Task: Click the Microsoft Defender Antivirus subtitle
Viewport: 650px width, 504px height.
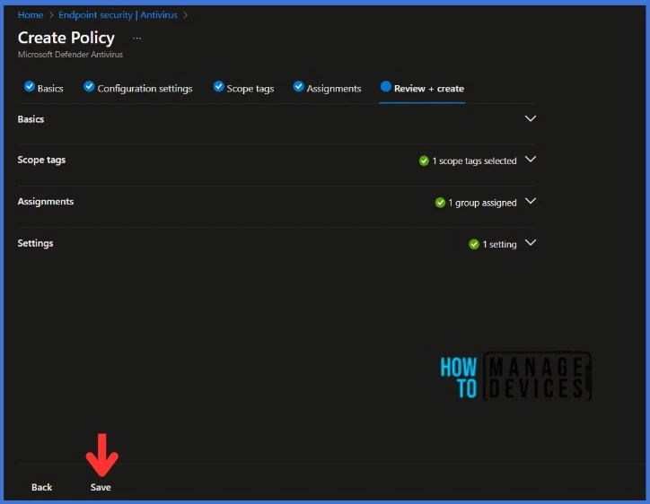Action: [x=70, y=54]
